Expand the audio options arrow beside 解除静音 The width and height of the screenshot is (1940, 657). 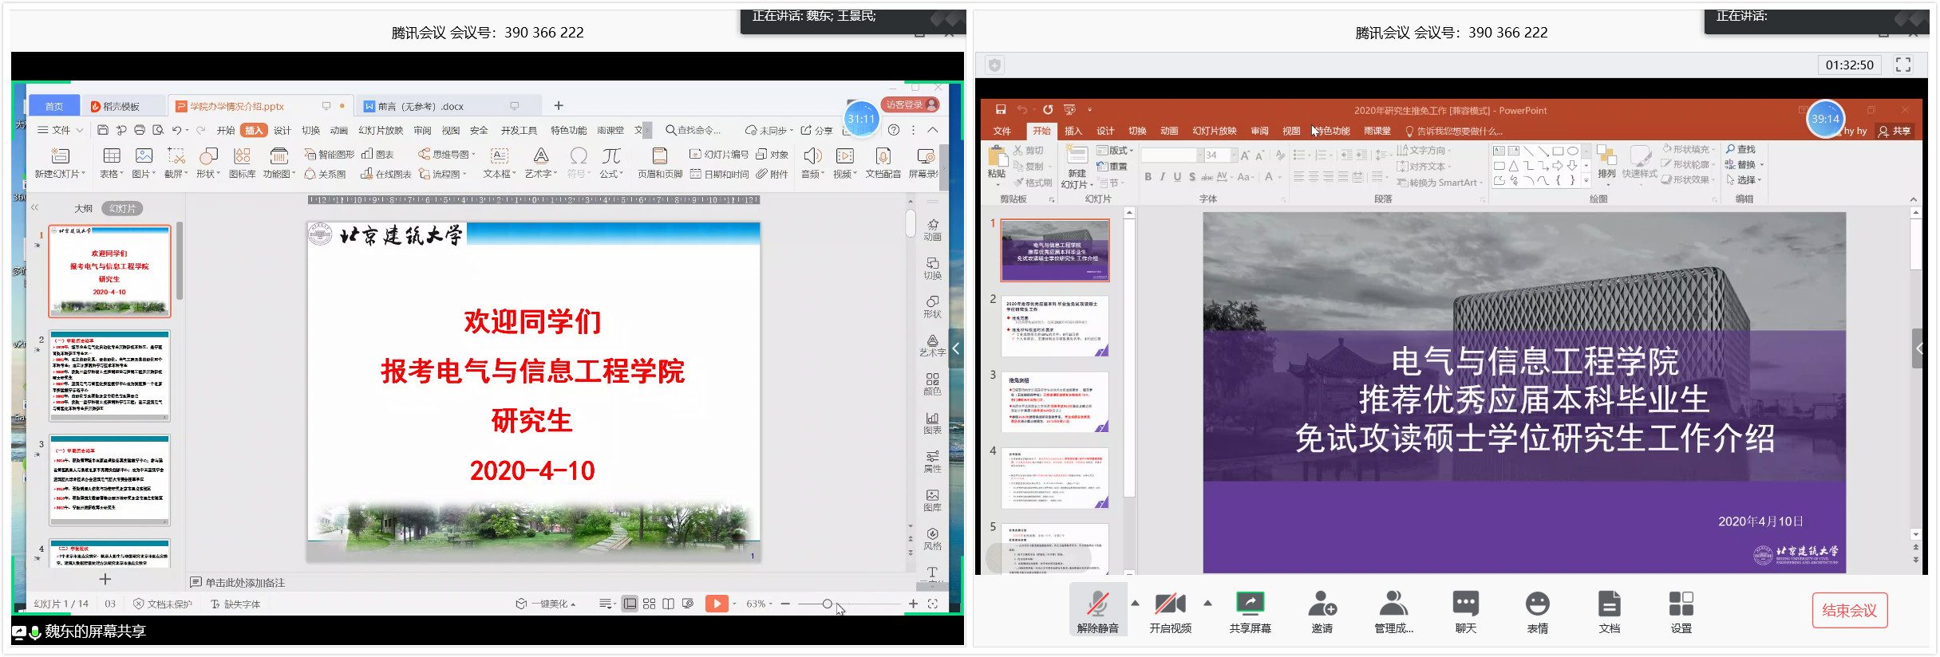(1135, 604)
